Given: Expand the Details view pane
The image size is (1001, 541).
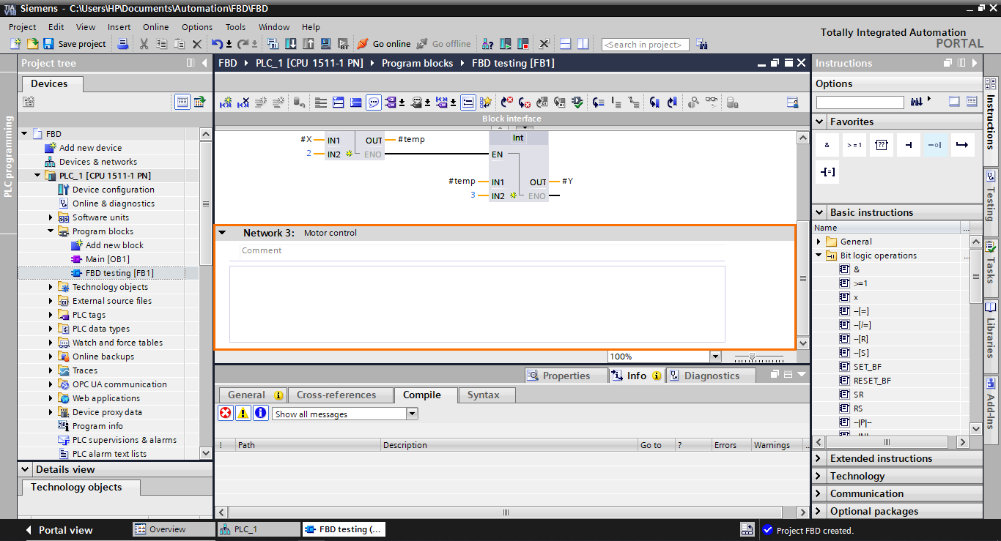Looking at the screenshot, I should [x=25, y=469].
